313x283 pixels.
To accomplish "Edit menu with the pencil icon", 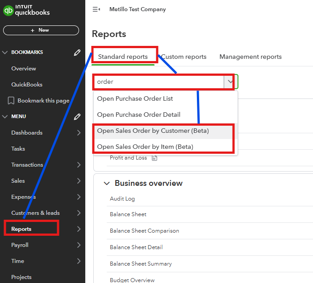I will (x=77, y=117).
